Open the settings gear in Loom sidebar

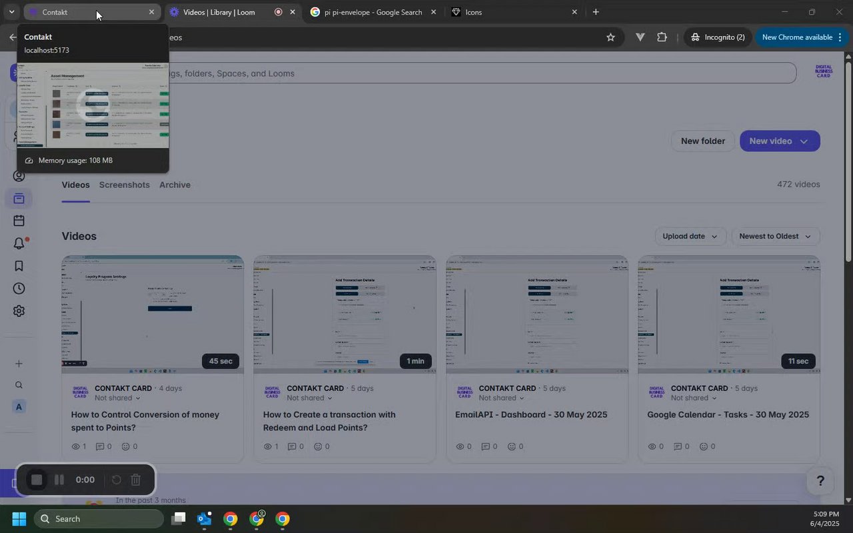pos(19,311)
